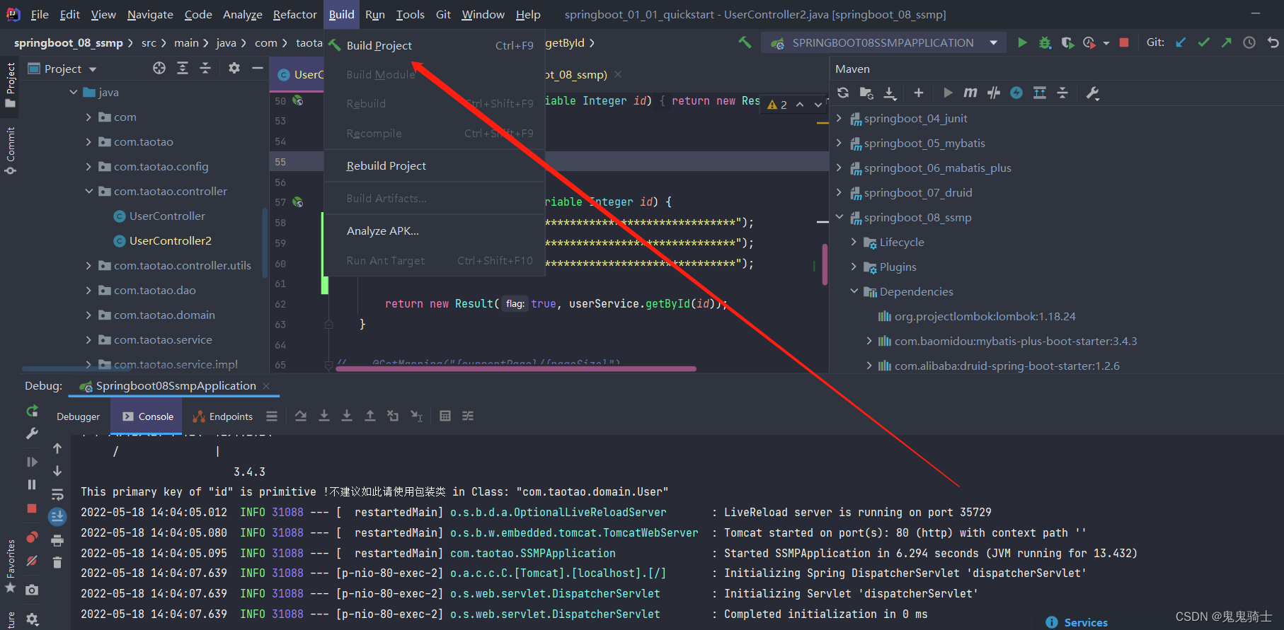Run application with green Run icon
The width and height of the screenshot is (1284, 630).
pos(1022,43)
